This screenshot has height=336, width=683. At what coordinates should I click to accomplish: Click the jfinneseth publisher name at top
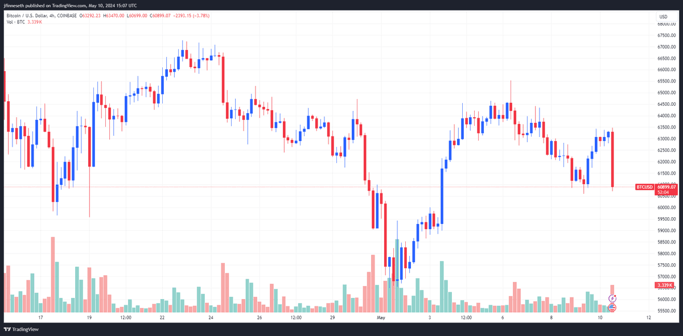14,5
